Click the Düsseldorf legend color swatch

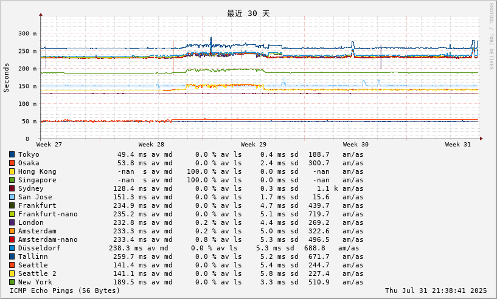[12, 249]
